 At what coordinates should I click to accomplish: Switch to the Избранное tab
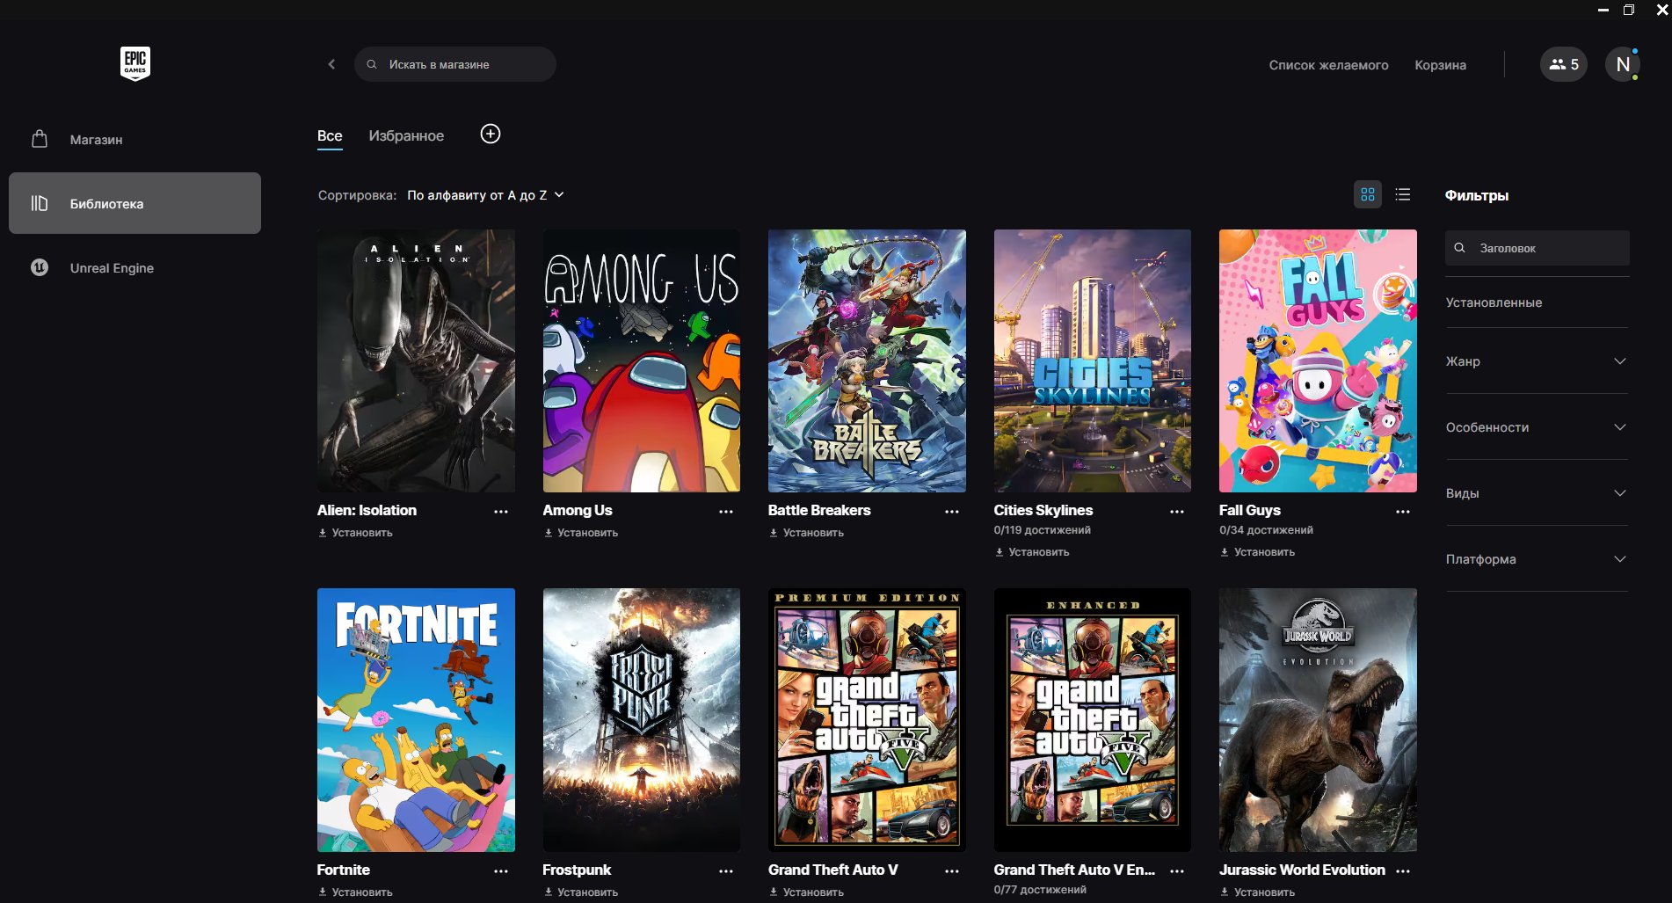pyautogui.click(x=406, y=136)
